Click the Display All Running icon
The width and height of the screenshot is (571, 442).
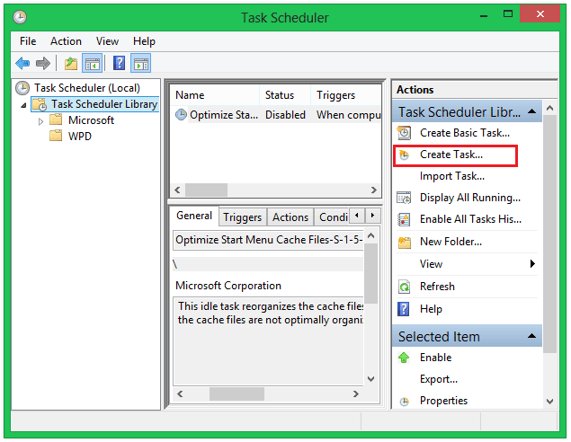(404, 198)
